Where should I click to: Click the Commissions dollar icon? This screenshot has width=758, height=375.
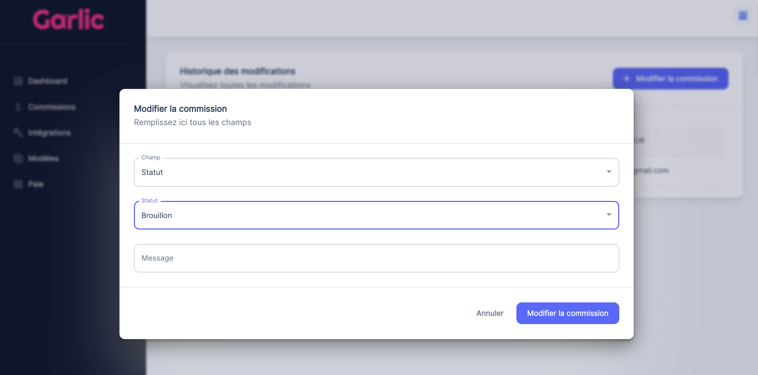[x=18, y=107]
